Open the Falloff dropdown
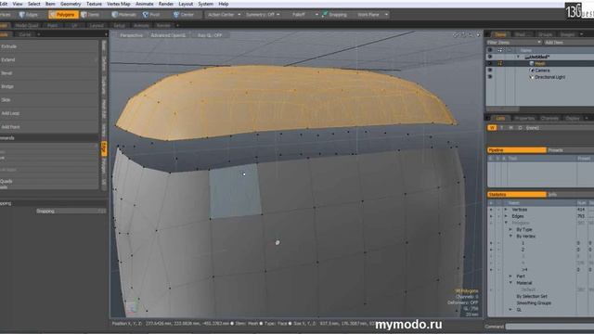Image resolution: width=594 pixels, height=334 pixels. click(304, 15)
